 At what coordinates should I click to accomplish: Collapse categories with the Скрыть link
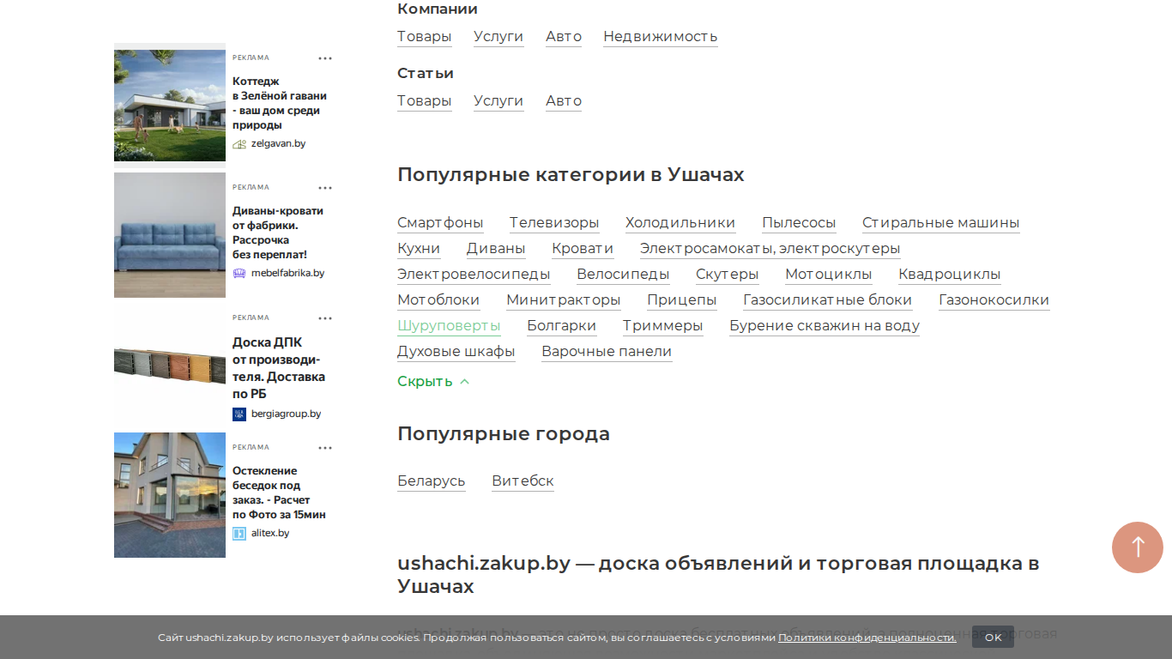pyautogui.click(x=433, y=382)
